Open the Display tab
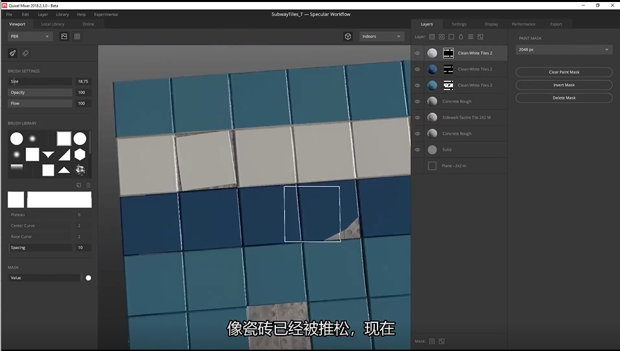Screen dimensions: 620x351 [492, 24]
